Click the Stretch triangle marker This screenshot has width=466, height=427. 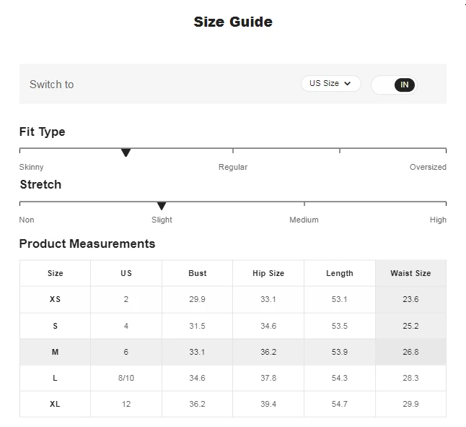coord(162,206)
